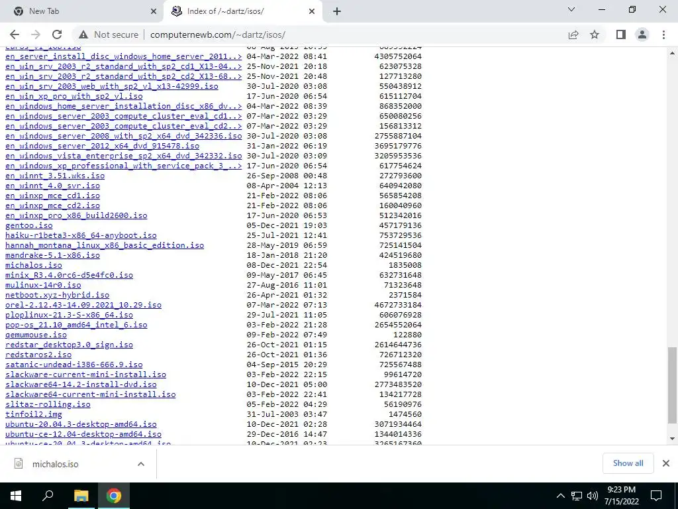
Task: Download plopLinux-21.3-S-x86_64.iso
Action: coord(69,315)
